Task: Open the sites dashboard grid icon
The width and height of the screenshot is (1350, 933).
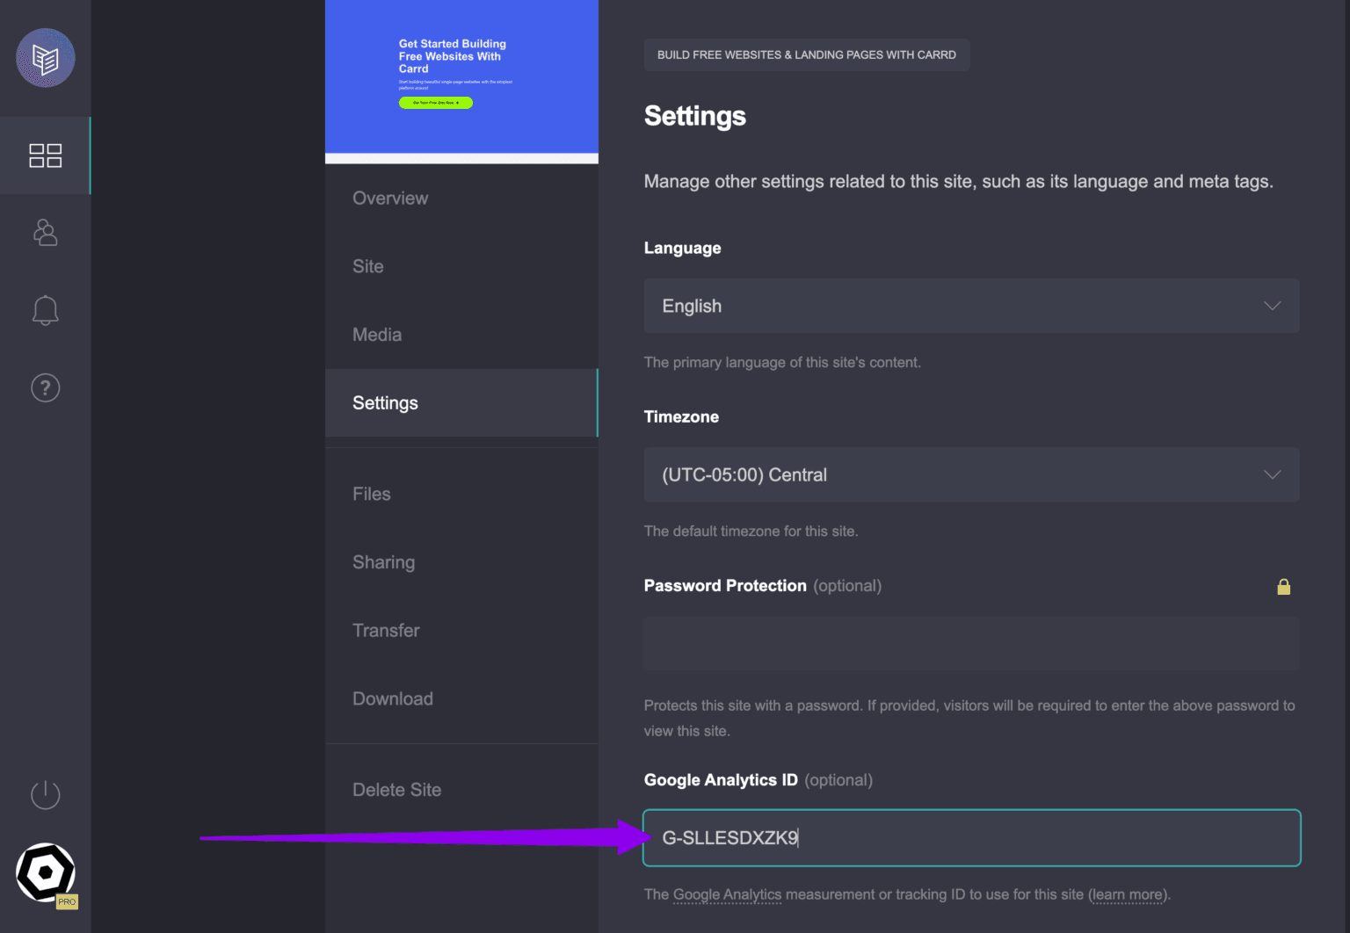Action: coord(46,155)
